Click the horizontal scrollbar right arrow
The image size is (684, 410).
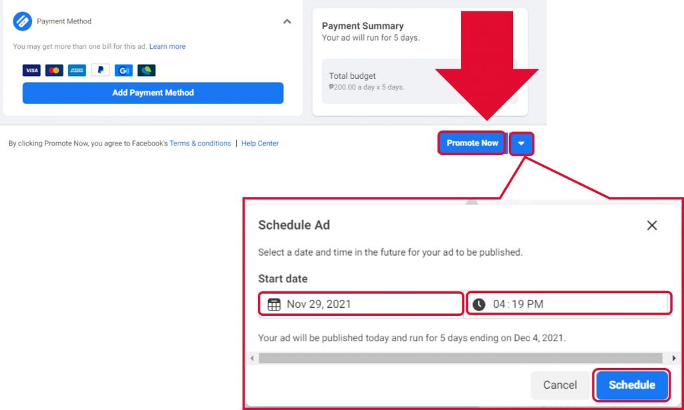(x=674, y=358)
